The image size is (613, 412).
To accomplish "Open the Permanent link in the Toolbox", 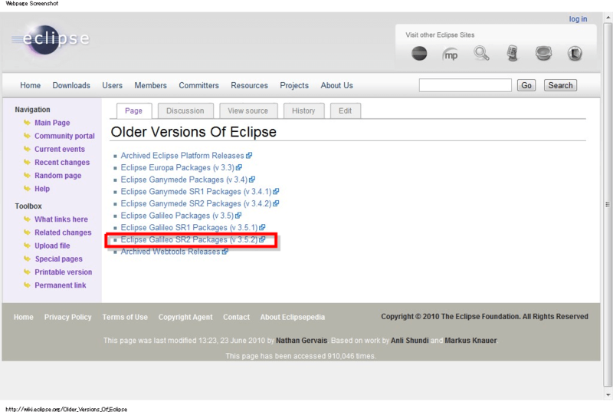I will click(x=61, y=285).
